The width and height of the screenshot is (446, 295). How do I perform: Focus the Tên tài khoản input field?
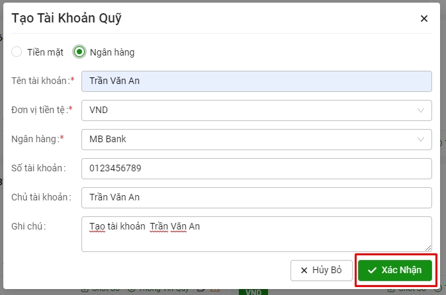pyautogui.click(x=256, y=81)
